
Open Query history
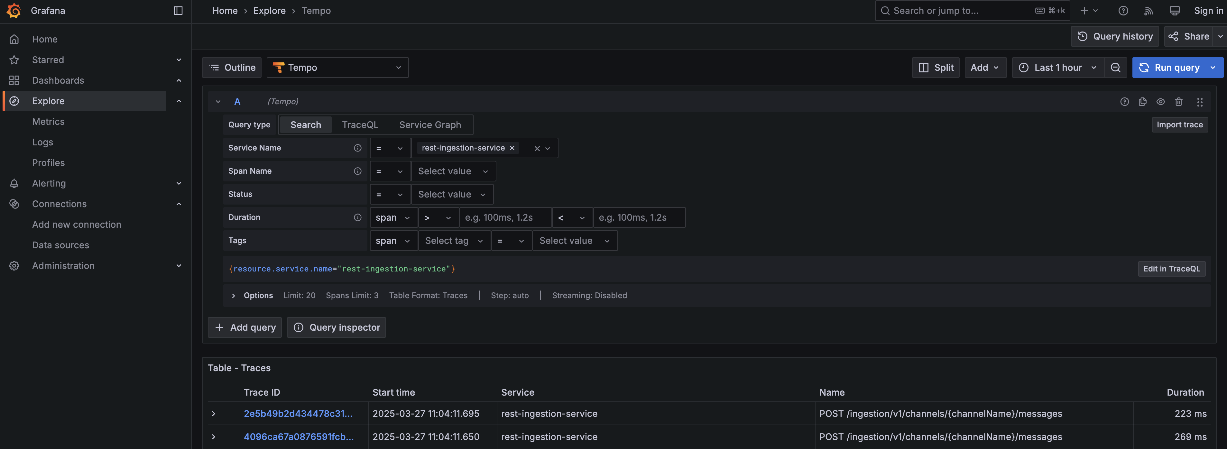(x=1115, y=36)
